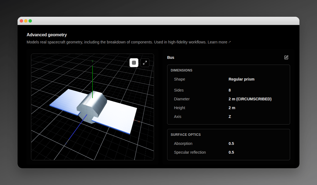317x185 pixels.
Task: Click the '2 m (CIRCUMSCRIBED)' diameter value
Action: (250, 99)
